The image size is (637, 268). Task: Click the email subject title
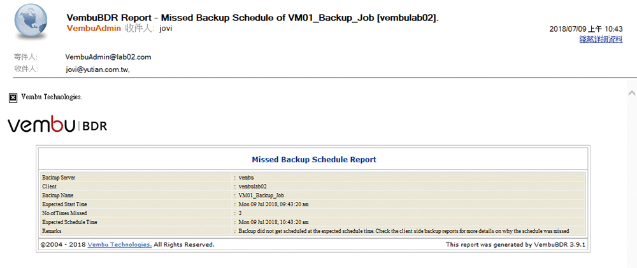click(x=252, y=17)
